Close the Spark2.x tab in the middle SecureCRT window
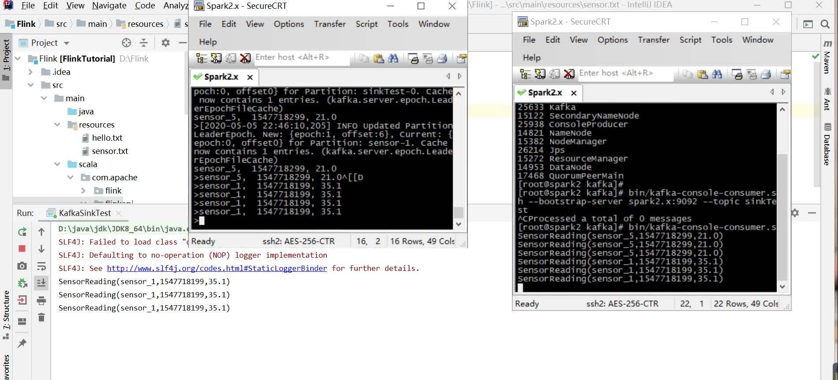Image resolution: width=838 pixels, height=380 pixels. point(250,77)
